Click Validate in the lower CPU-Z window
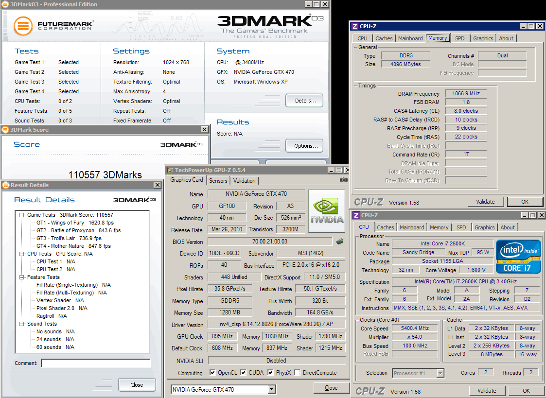Image resolution: width=546 pixels, height=398 pixels. [487, 391]
